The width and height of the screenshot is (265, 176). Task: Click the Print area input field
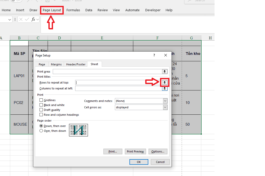coord(107,72)
